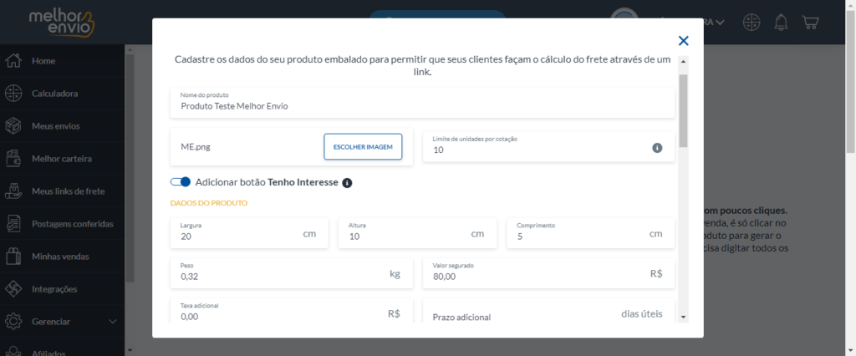This screenshot has height=356, width=856.
Task: Click the Nome do produto field
Action: point(422,102)
